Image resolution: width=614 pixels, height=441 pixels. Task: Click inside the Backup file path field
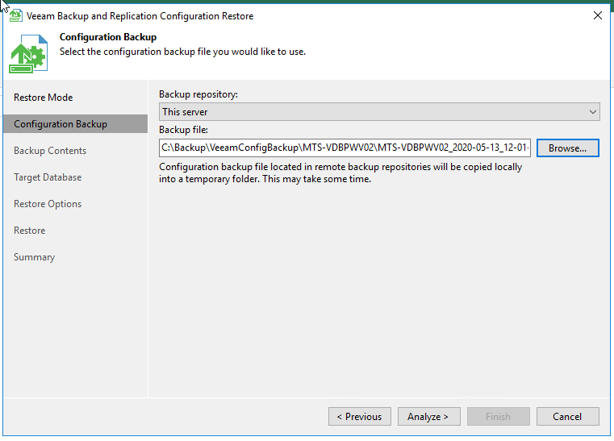click(x=345, y=148)
